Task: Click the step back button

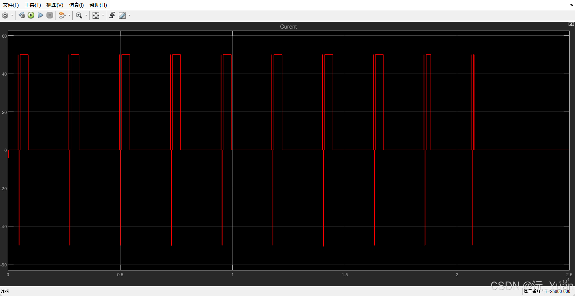Action: (x=22, y=15)
